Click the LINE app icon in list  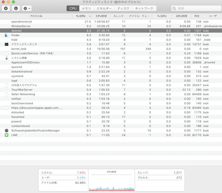pyautogui.click(x=7, y=135)
